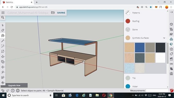Viewport: 174px width, 98px height.
Task: Reload the page in browser
Action: (12, 7)
